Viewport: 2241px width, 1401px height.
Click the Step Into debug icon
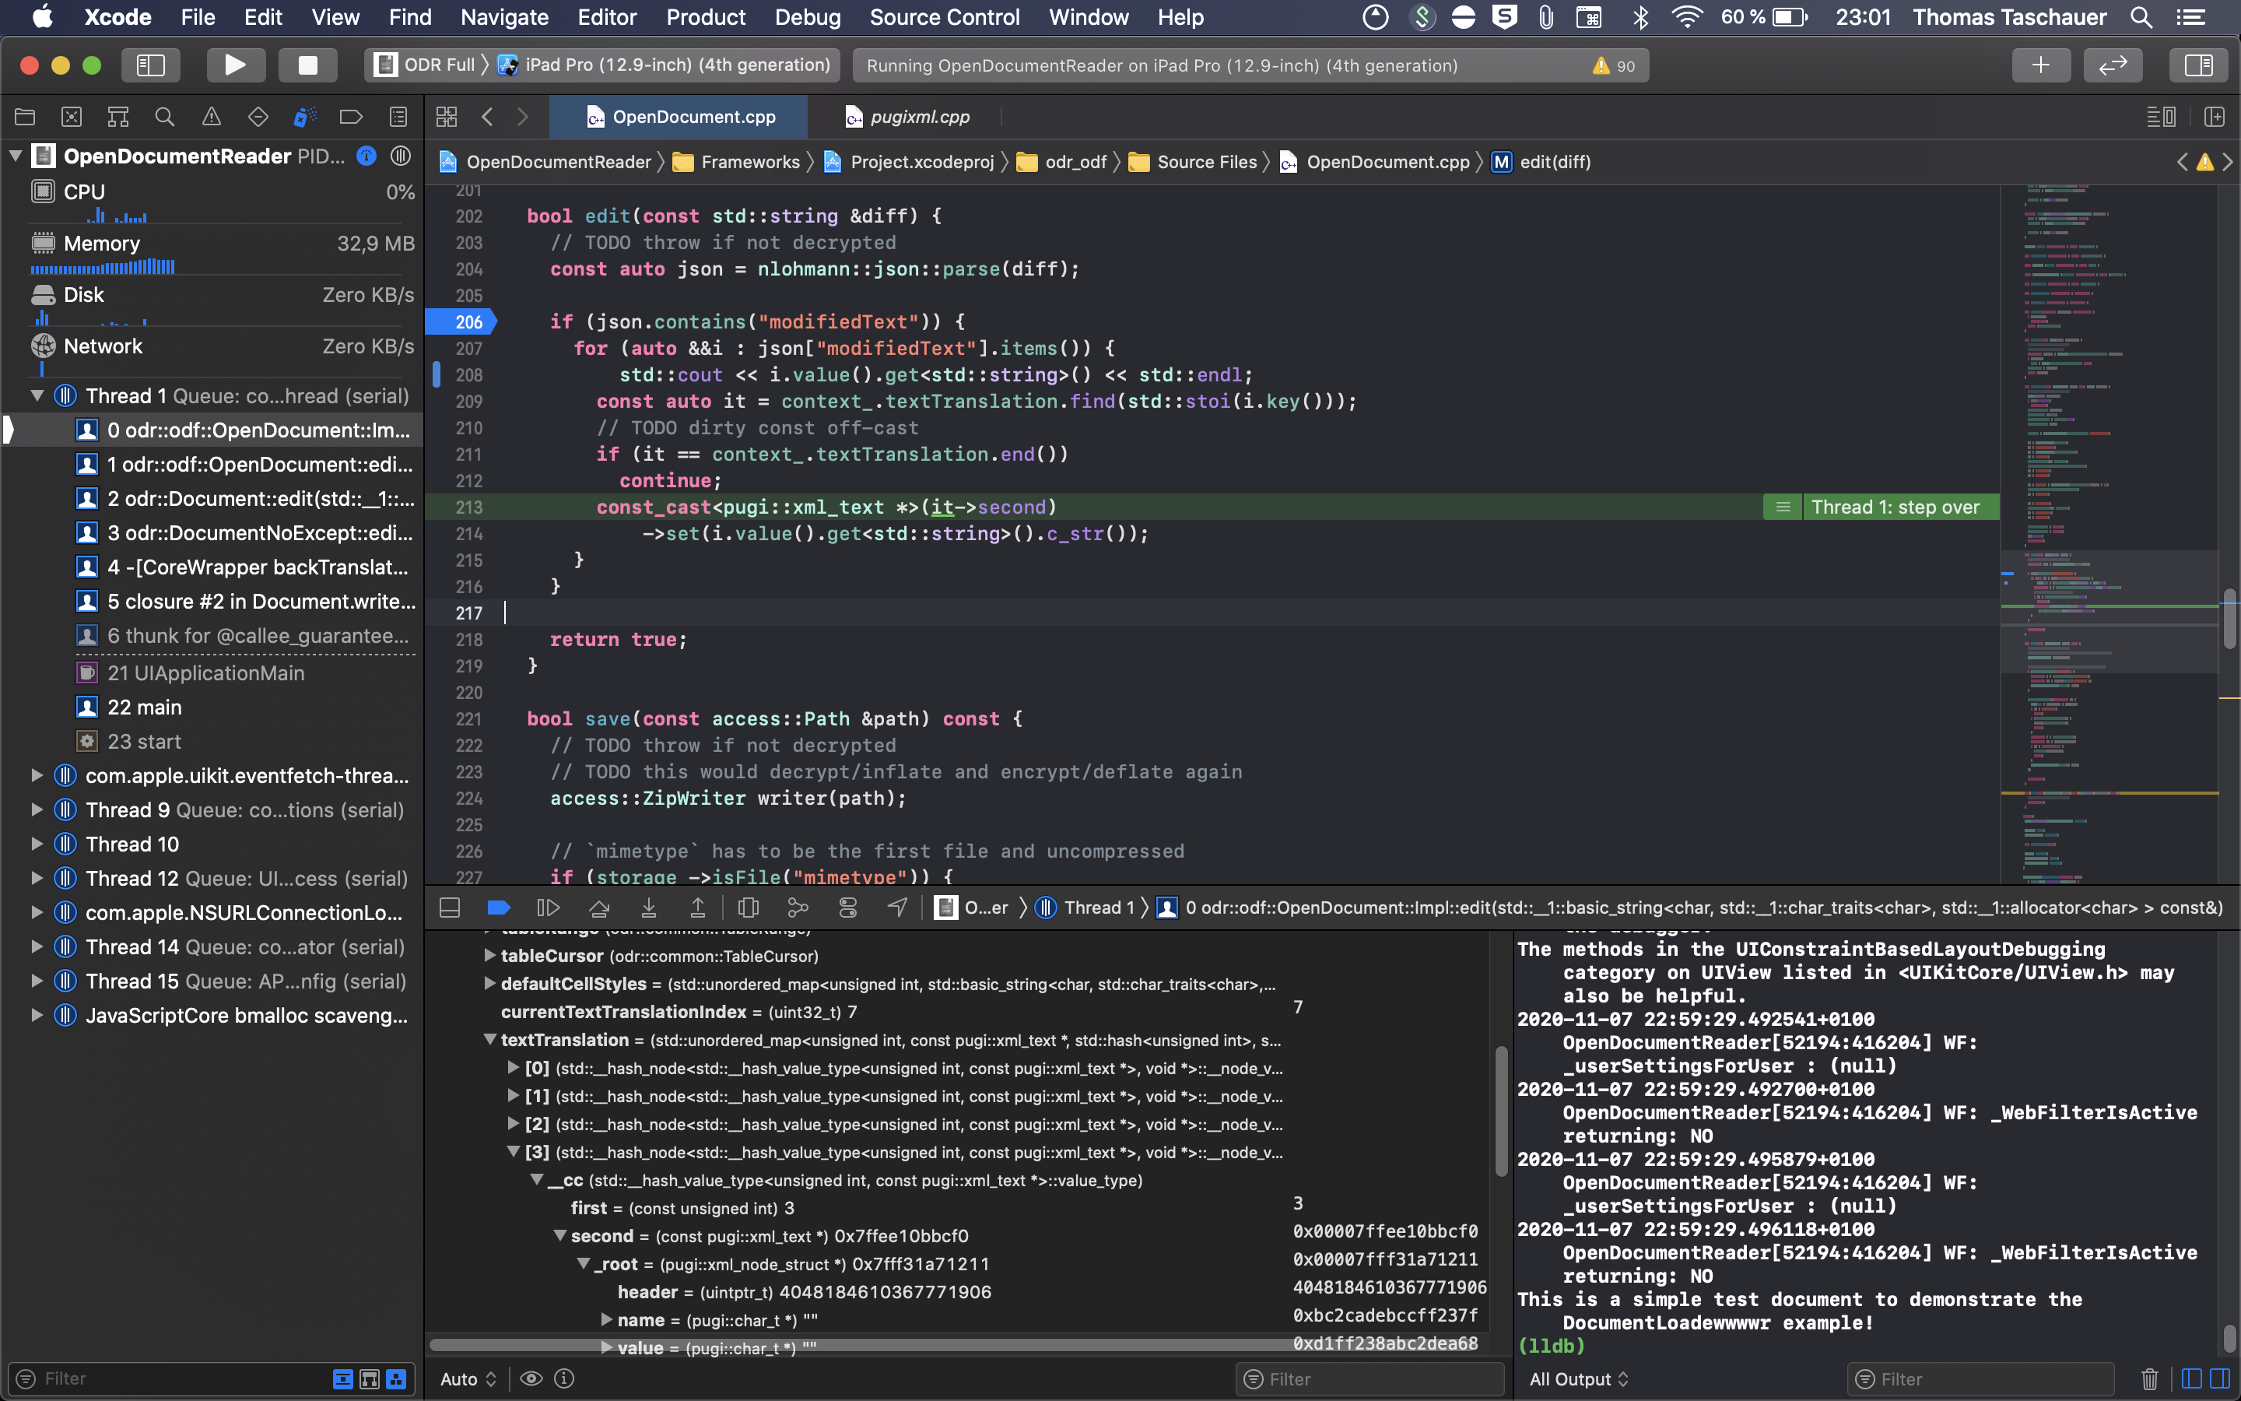[x=649, y=908]
